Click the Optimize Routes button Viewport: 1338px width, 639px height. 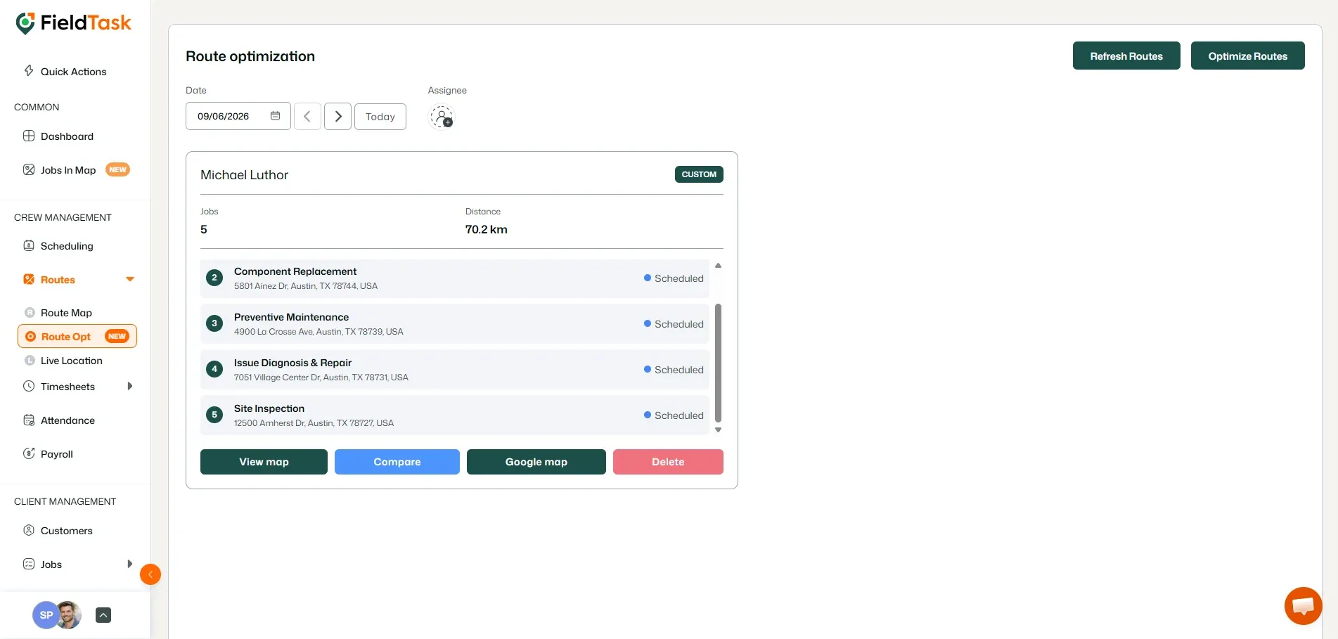tap(1248, 56)
